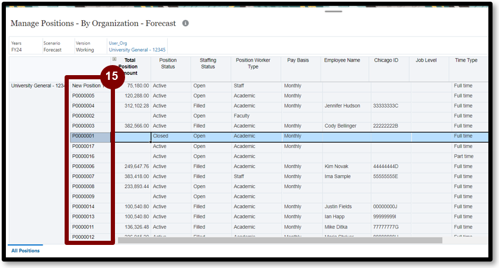
Task: Click the Employee Name column header
Action: [342, 60]
